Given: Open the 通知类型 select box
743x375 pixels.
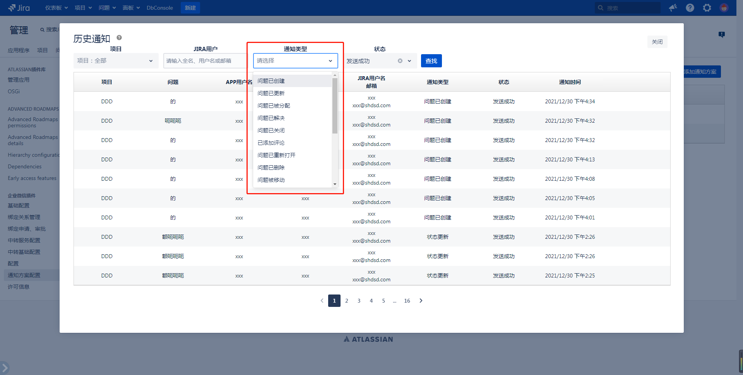Looking at the screenshot, I should 295,61.
